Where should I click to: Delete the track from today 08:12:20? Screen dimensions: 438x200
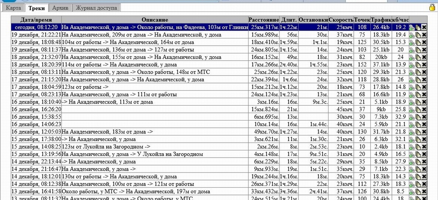coord(424,27)
